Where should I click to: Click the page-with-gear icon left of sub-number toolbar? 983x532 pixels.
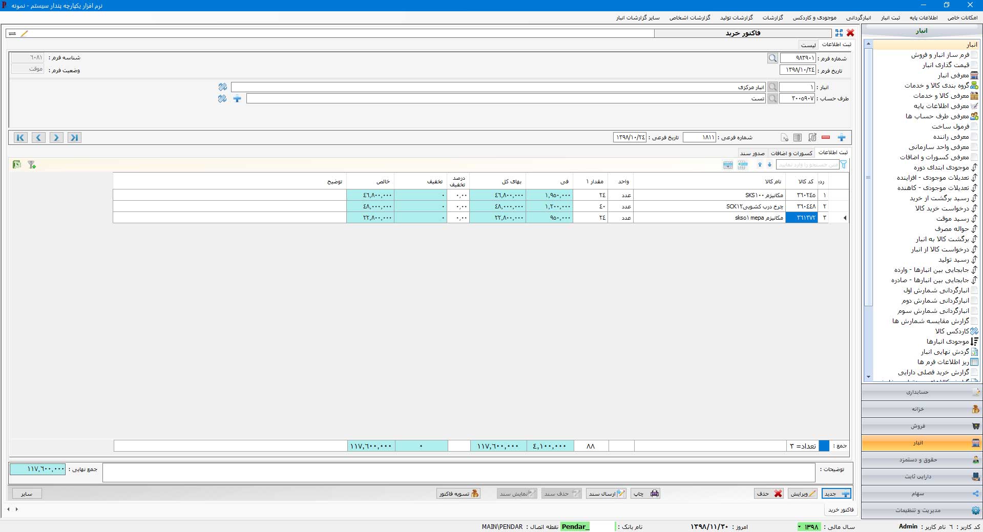(x=784, y=137)
